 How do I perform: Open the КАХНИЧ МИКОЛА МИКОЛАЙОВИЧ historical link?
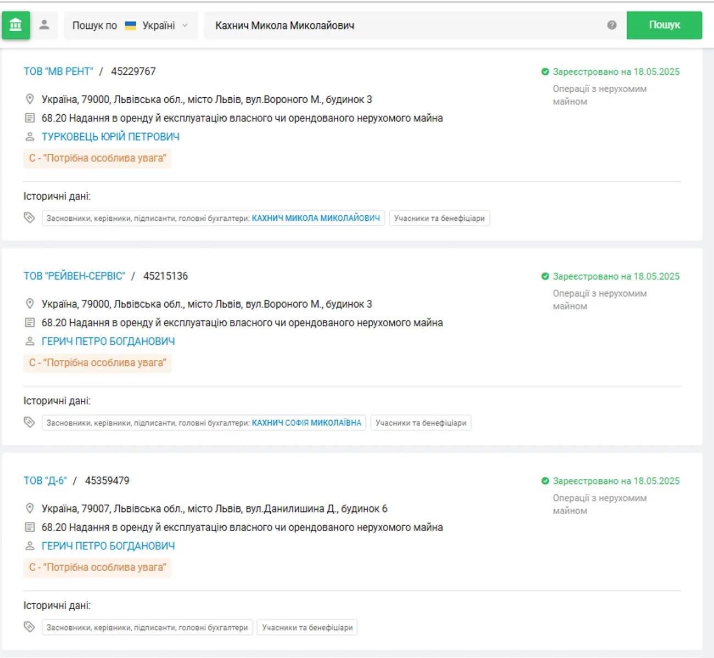(316, 219)
